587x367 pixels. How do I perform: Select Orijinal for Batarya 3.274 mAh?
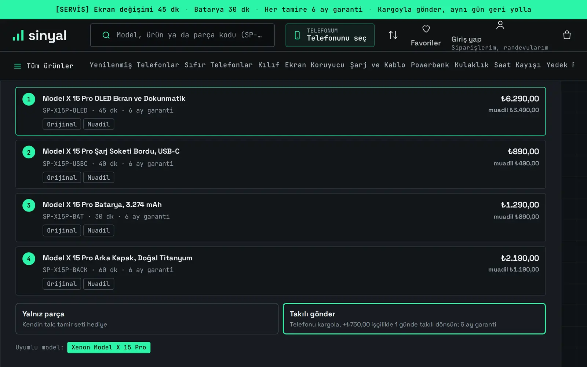pos(62,231)
